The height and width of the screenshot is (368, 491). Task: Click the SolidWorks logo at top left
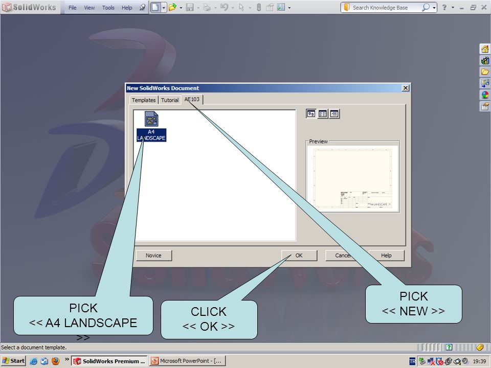[x=29, y=7]
